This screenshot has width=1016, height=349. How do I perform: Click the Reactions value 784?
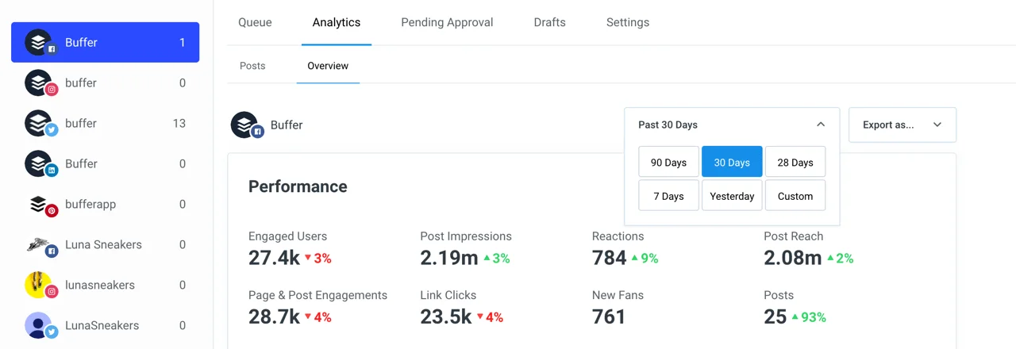coord(609,258)
